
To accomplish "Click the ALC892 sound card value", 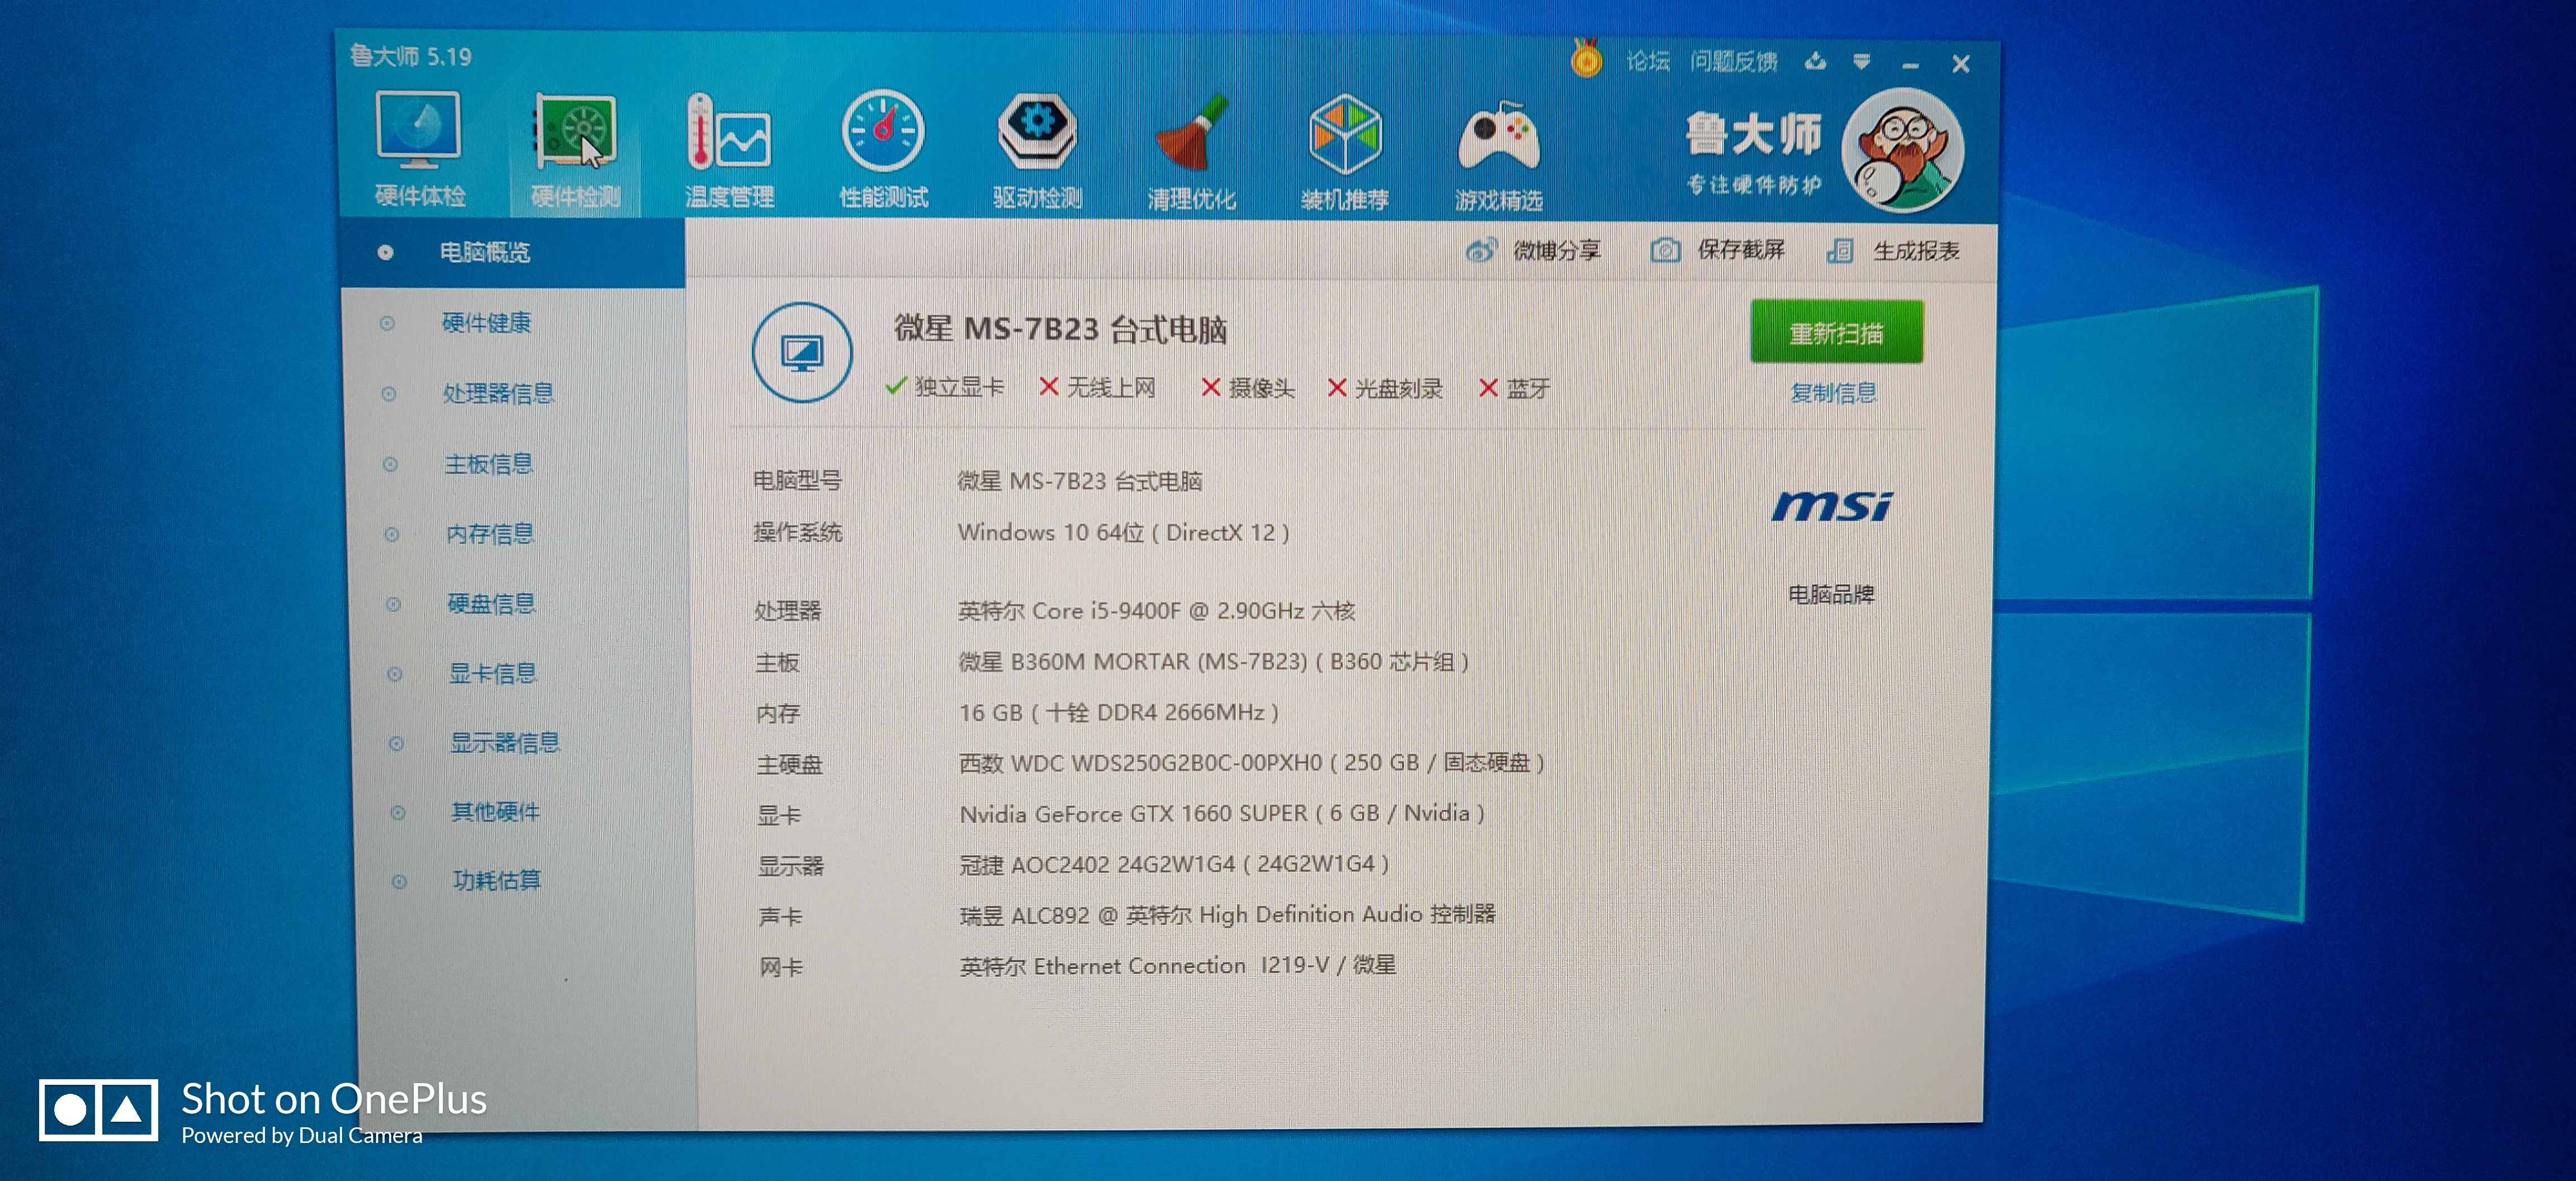I will coord(1228,915).
